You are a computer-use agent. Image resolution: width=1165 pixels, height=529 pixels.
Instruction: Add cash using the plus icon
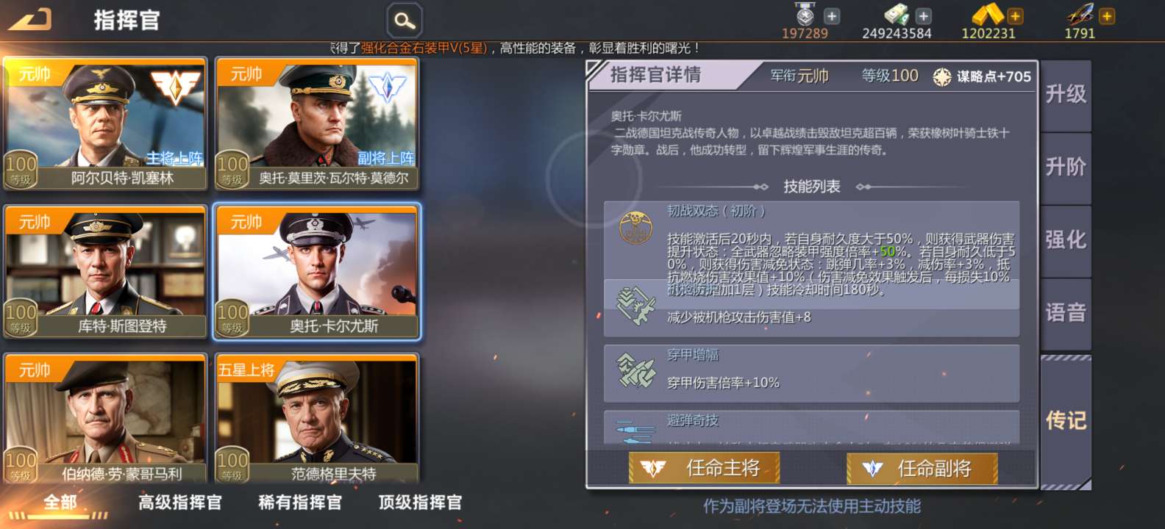point(924,16)
